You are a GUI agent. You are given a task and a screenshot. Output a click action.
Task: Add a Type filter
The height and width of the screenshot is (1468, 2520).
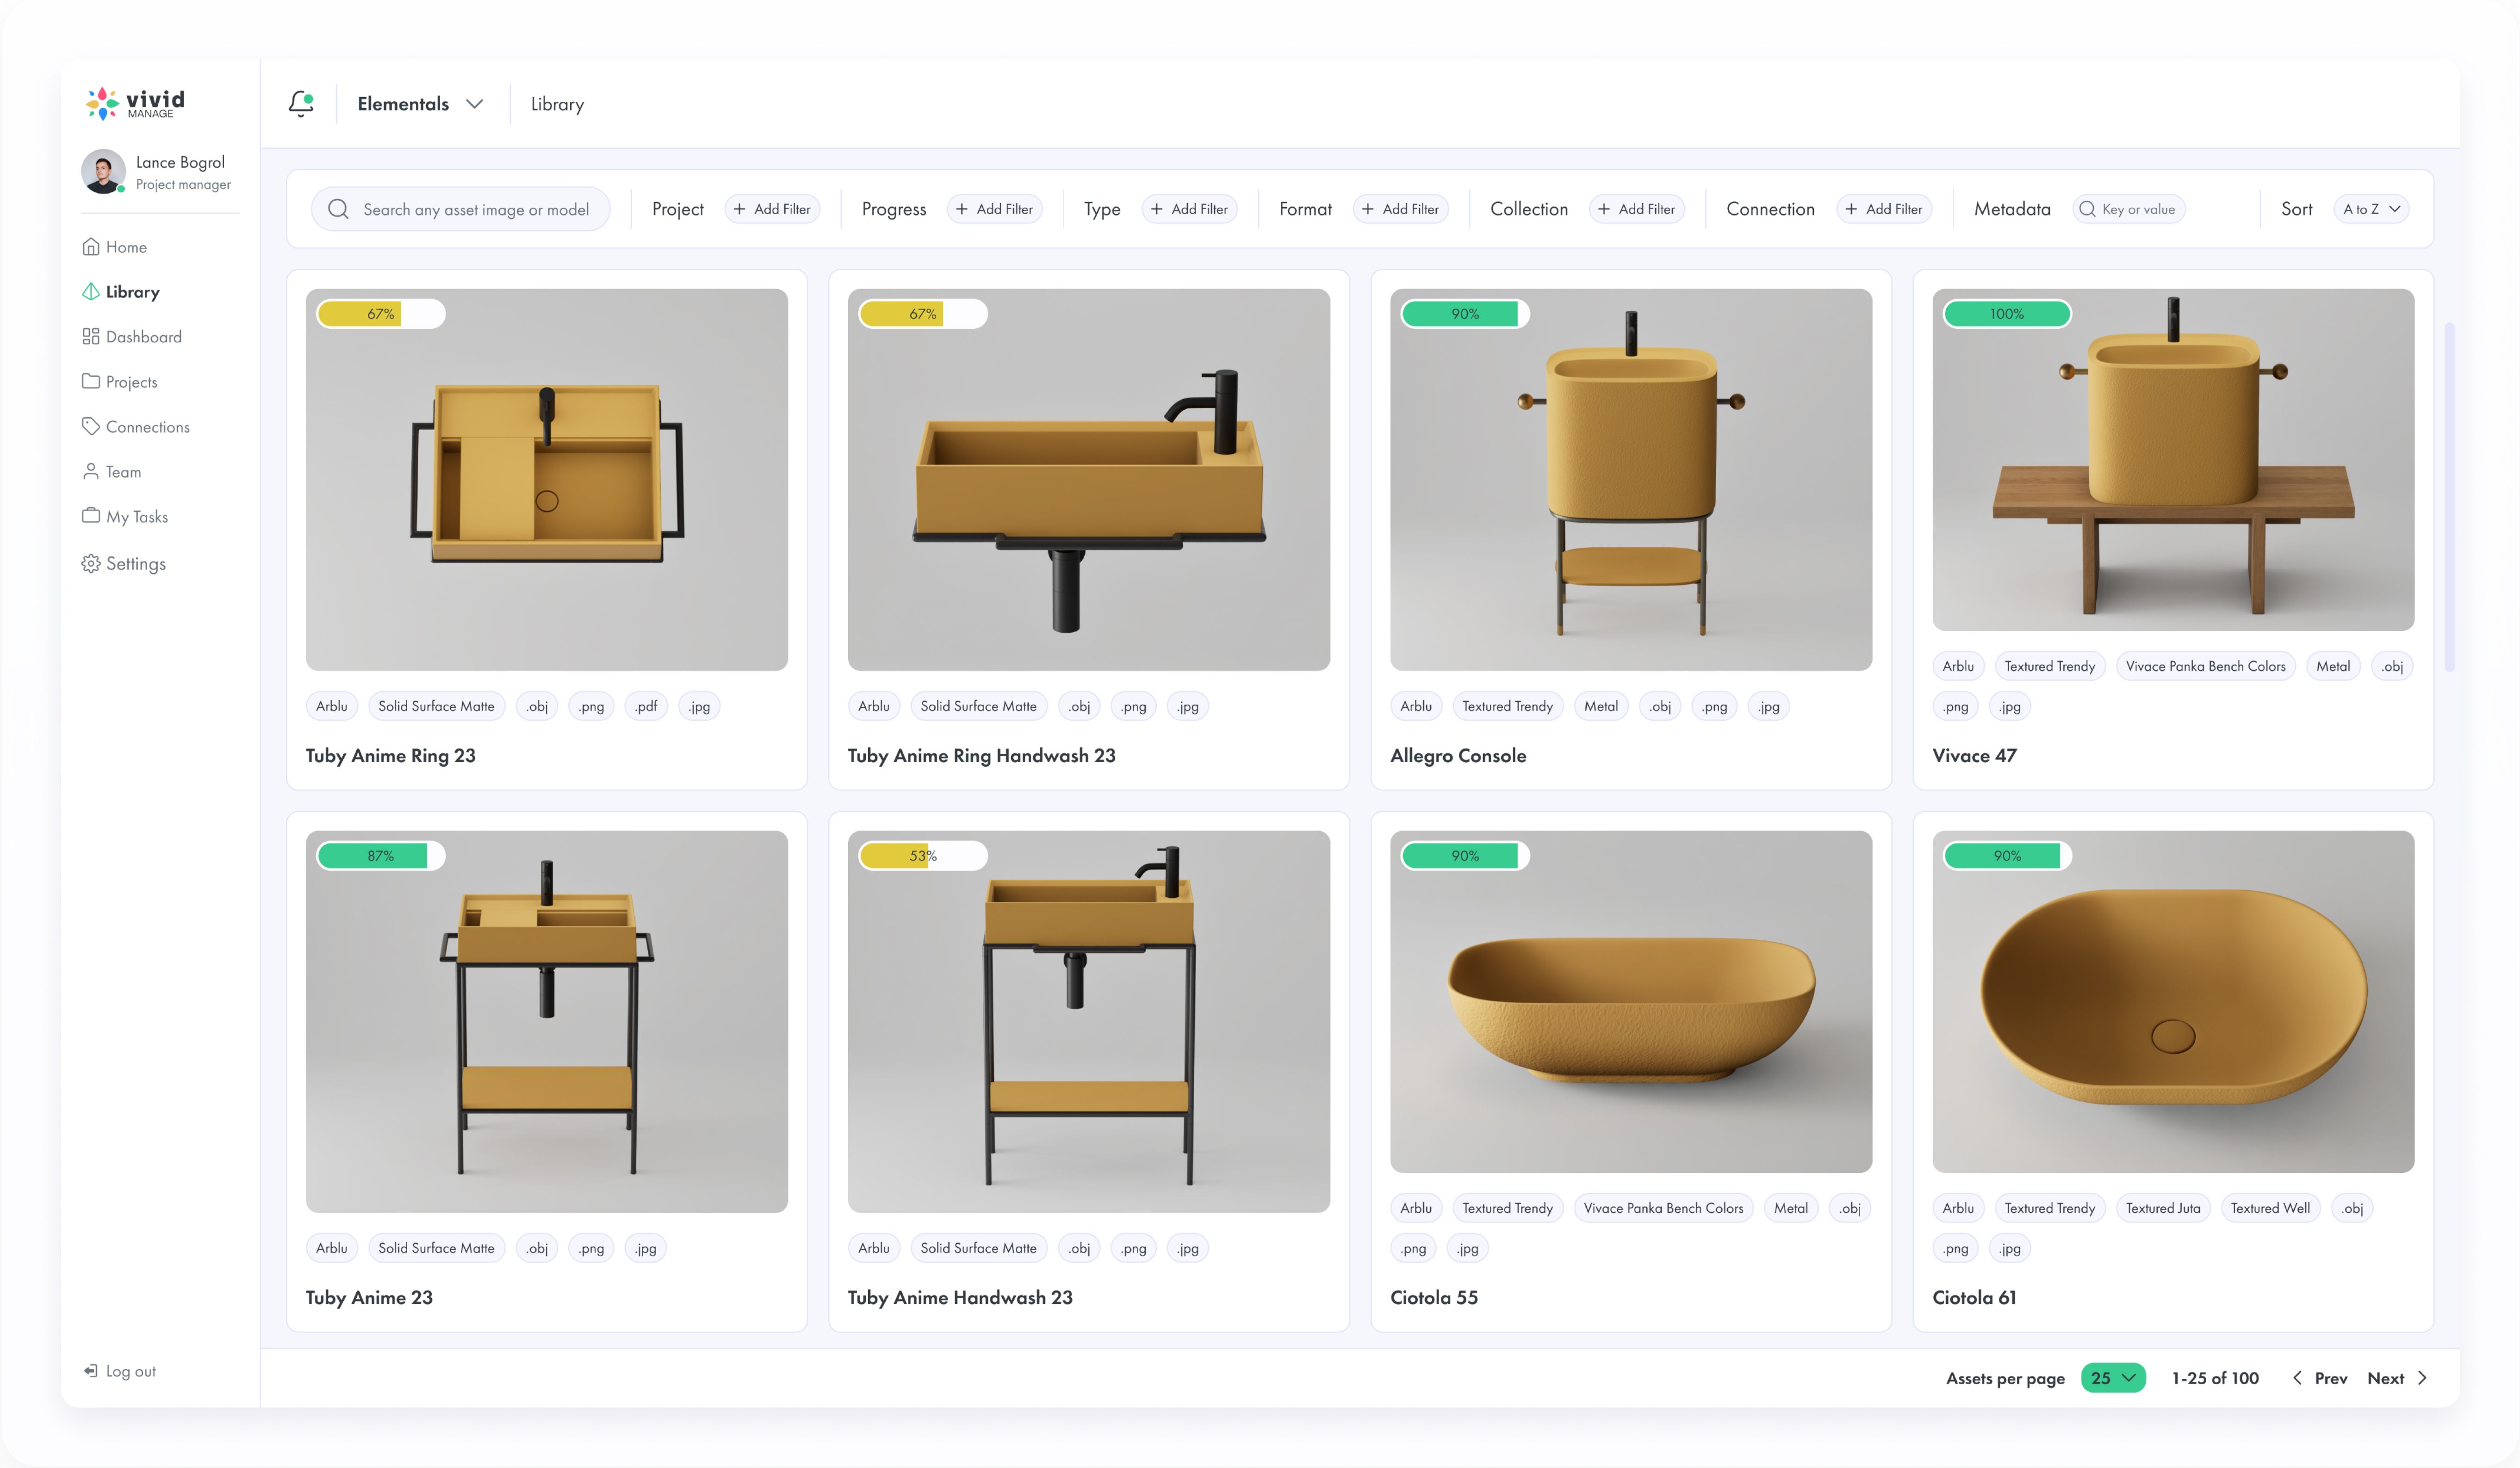(1189, 209)
